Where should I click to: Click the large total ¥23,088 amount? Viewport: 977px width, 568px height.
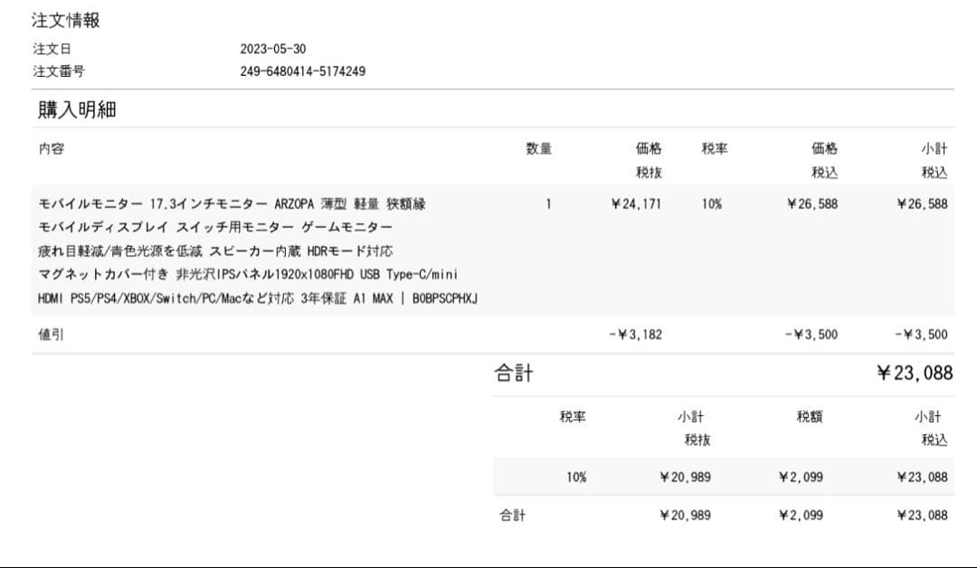914,373
